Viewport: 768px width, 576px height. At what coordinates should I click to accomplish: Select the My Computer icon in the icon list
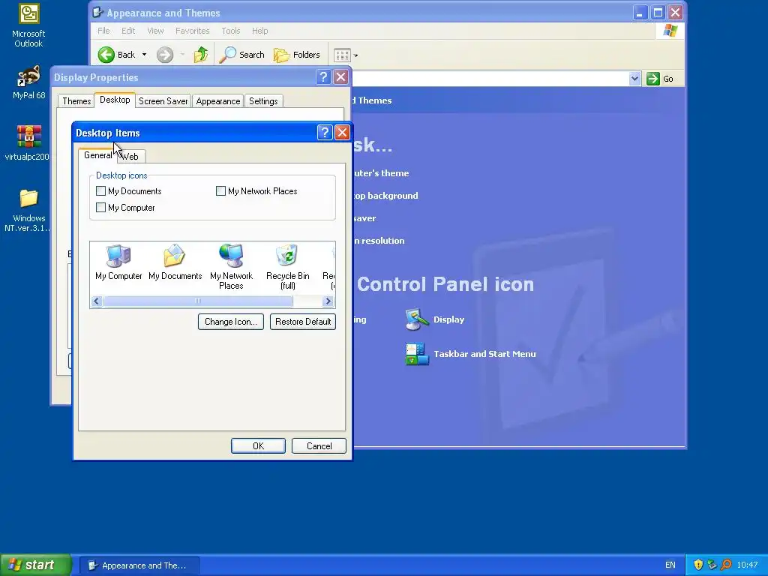pos(118,263)
